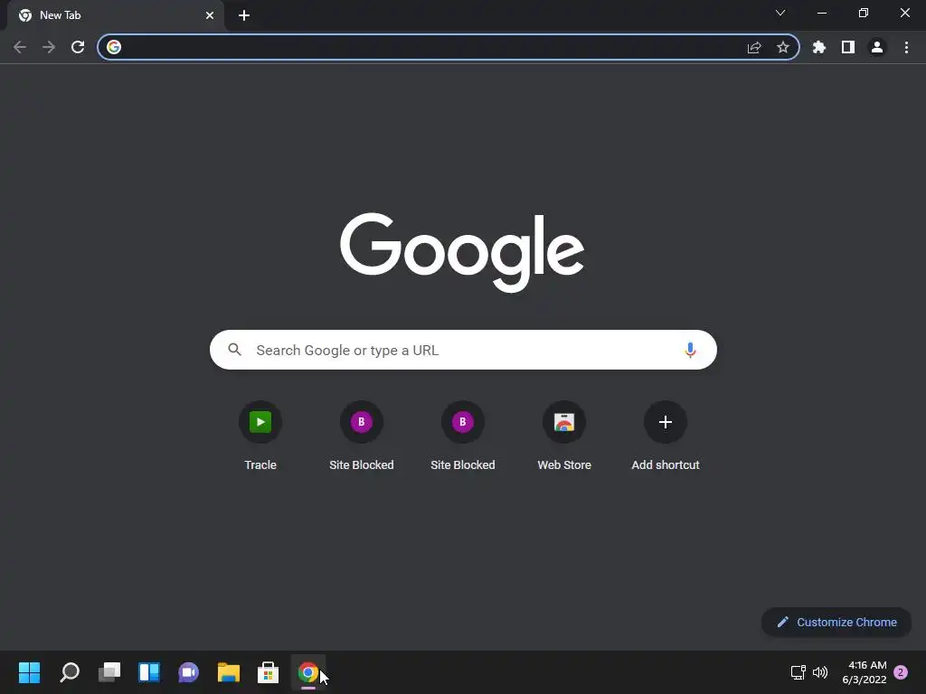Open Chrome's three-dot menu

click(x=906, y=47)
